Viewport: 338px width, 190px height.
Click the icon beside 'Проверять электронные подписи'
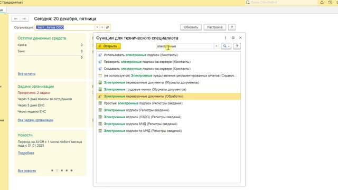100,62
